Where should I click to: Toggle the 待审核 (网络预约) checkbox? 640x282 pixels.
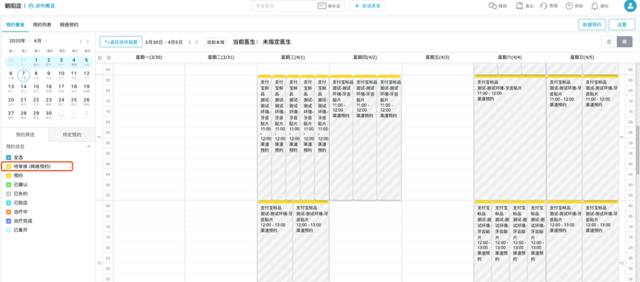pyautogui.click(x=9, y=167)
